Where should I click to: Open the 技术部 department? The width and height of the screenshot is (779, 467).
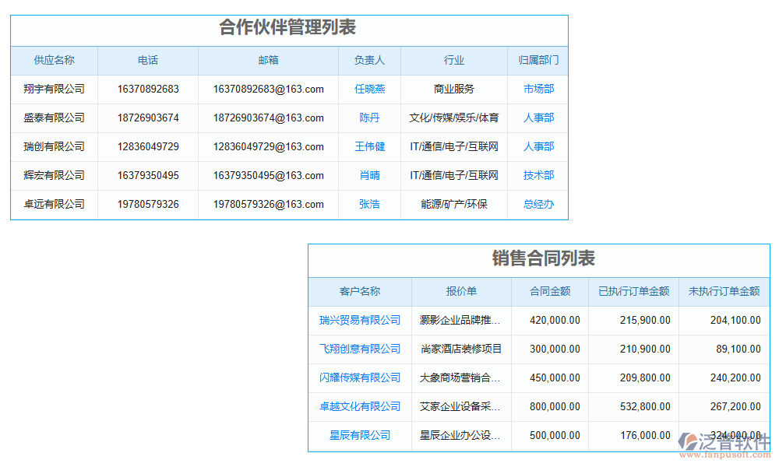coord(538,175)
